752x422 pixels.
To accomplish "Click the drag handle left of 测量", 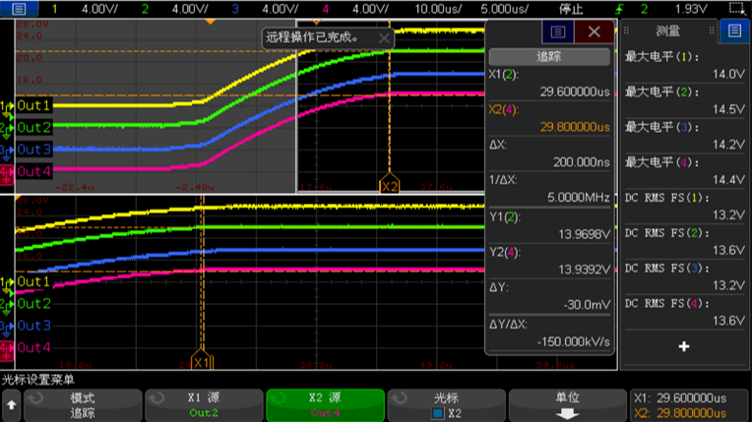I will [626, 30].
